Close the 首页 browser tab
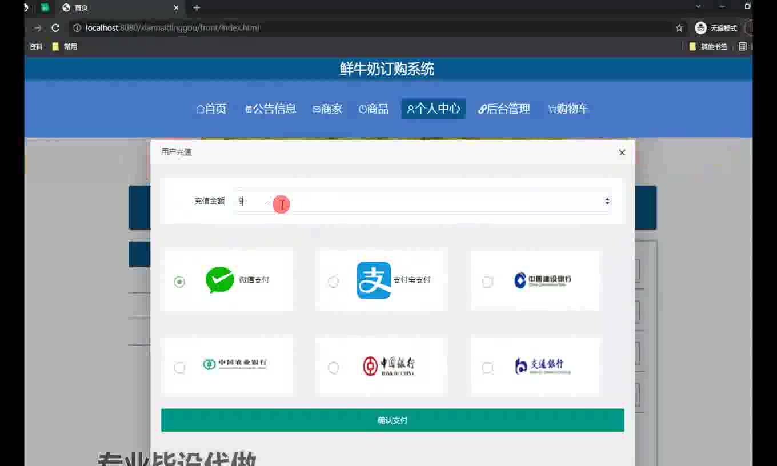 pyautogui.click(x=176, y=7)
